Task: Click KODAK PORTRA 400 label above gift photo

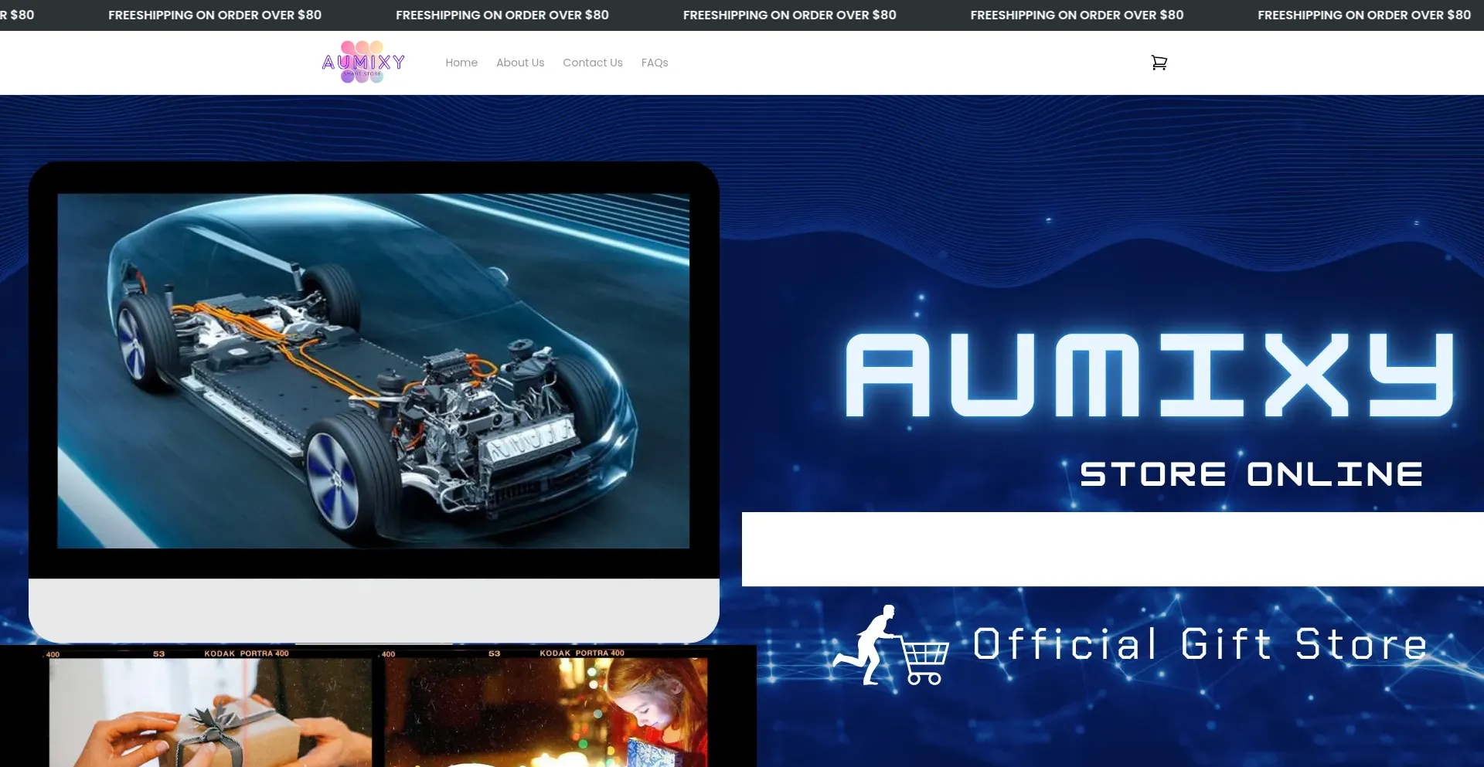Action: [x=246, y=653]
